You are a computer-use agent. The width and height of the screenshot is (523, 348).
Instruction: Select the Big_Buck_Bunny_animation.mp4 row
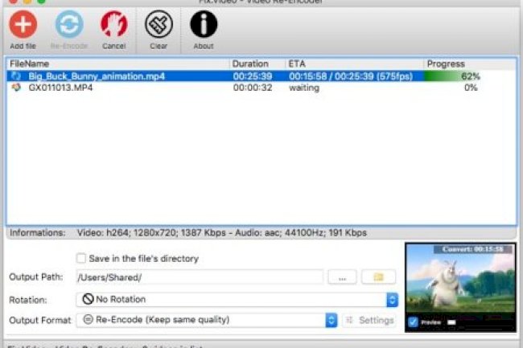tap(261, 76)
